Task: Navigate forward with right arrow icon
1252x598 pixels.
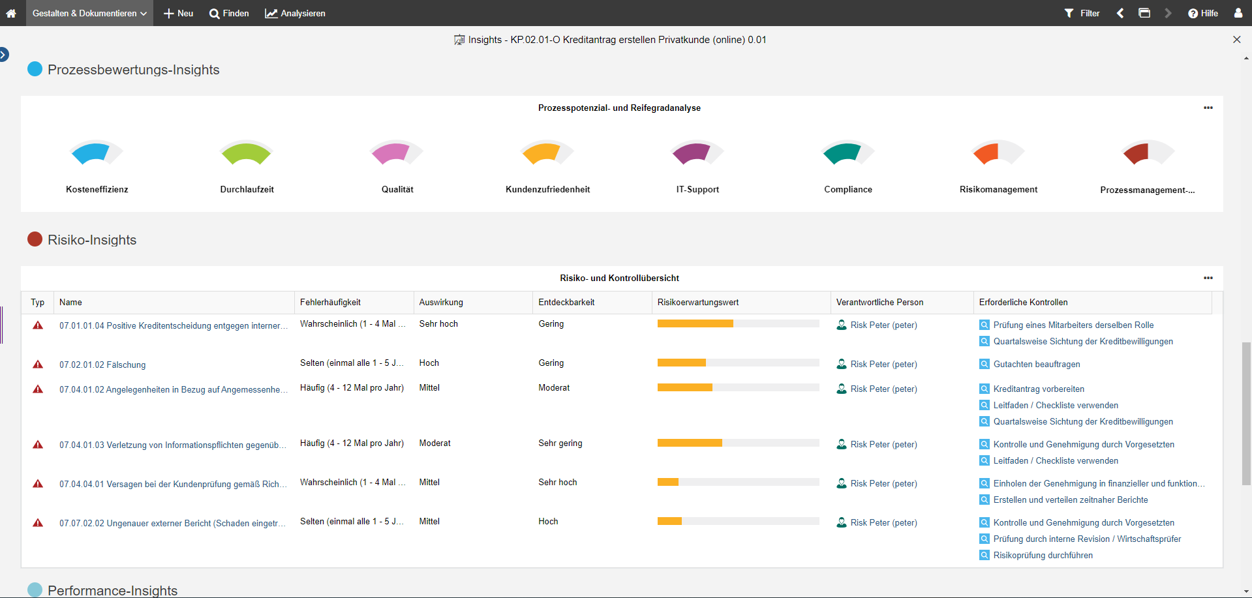Action: pos(1168,13)
